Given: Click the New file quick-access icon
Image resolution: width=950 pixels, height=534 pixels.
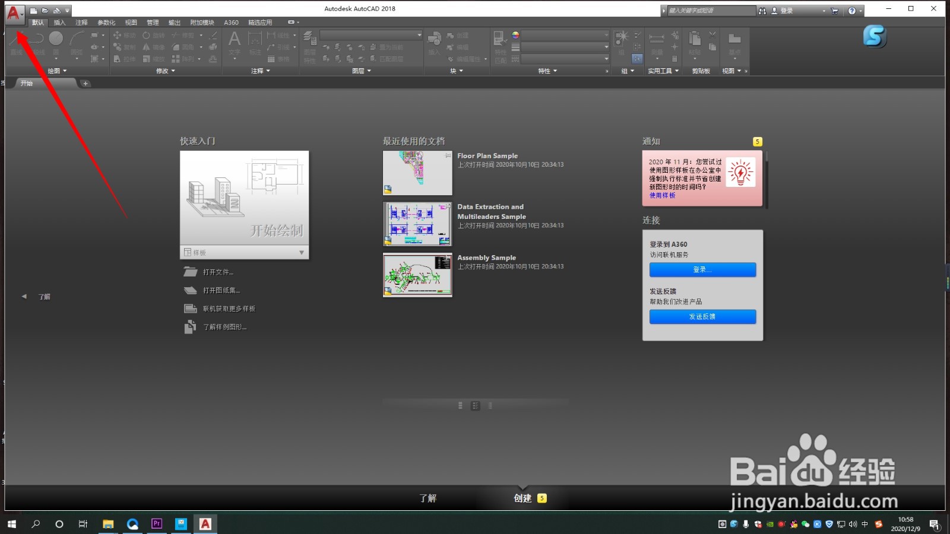Looking at the screenshot, I should [x=34, y=11].
